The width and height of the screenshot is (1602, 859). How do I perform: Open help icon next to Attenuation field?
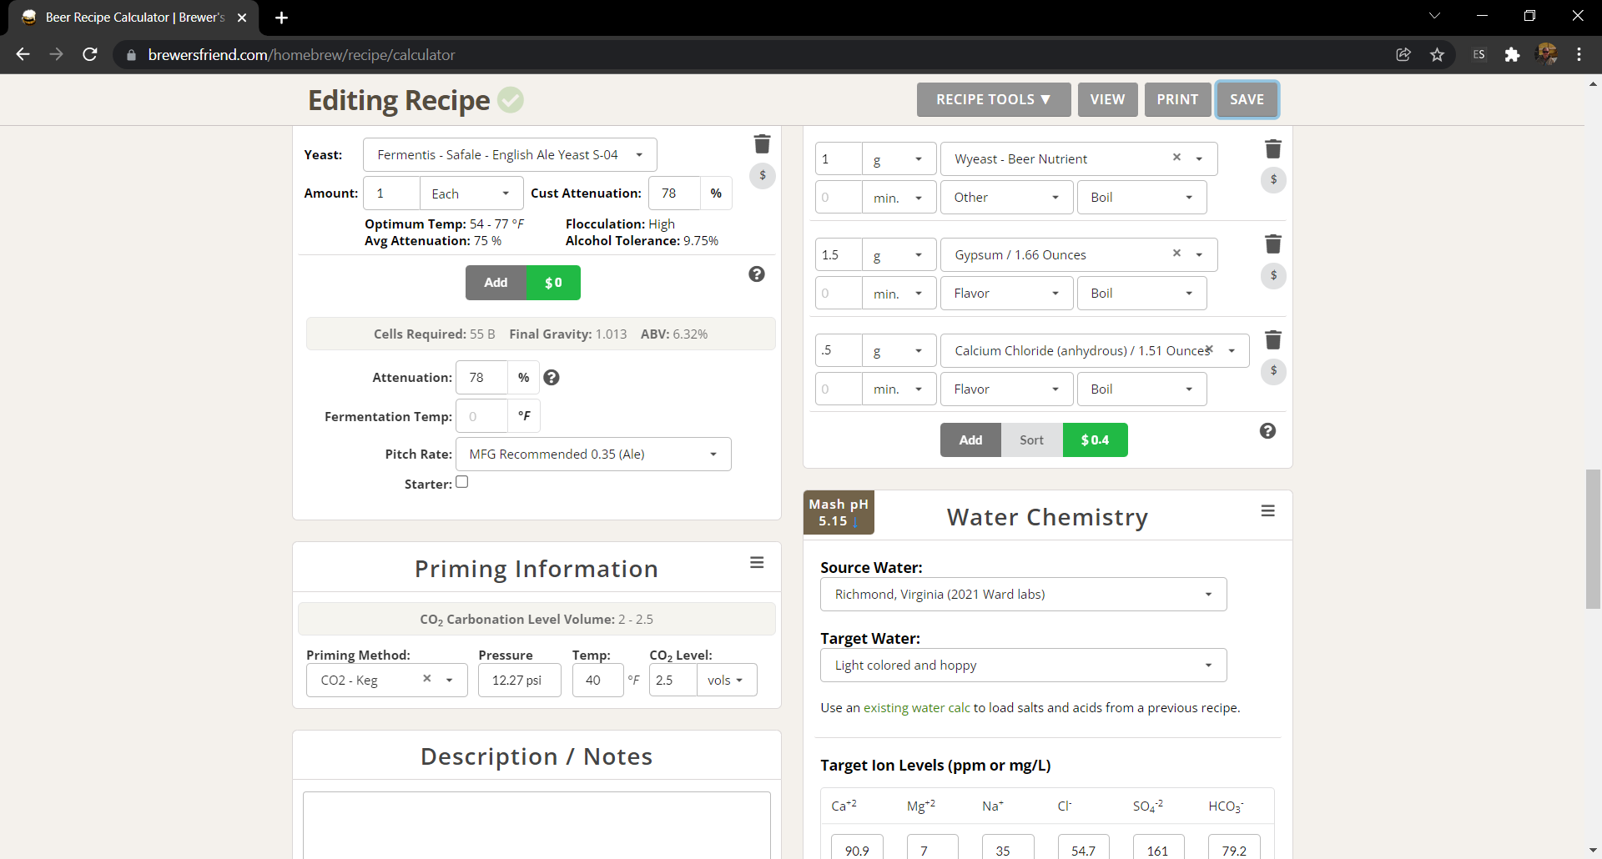click(552, 378)
